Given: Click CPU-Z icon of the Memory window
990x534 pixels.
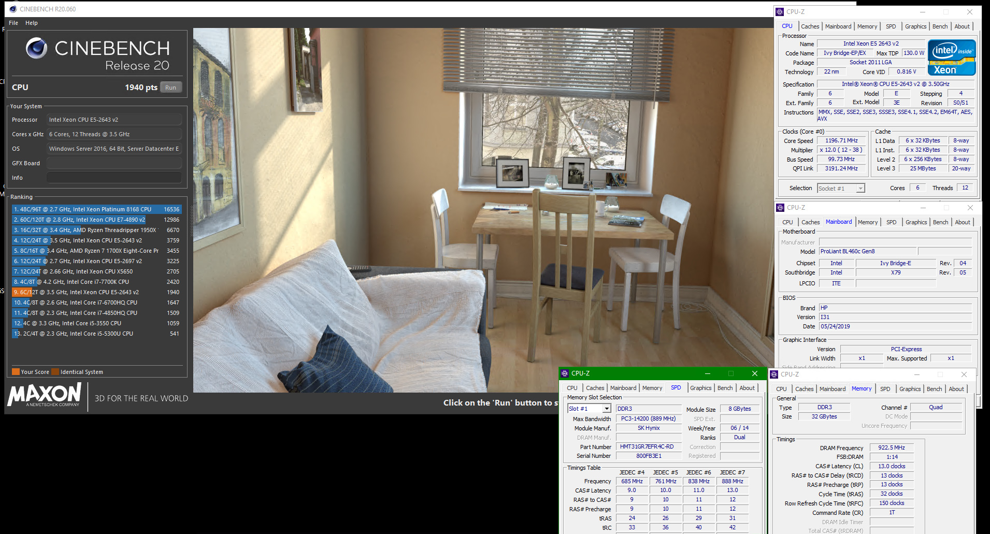Looking at the screenshot, I should pos(774,374).
